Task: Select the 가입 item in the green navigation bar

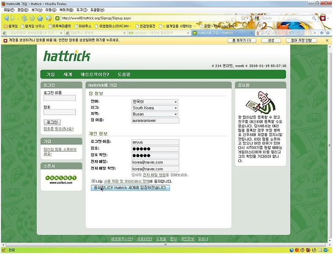Action: click(x=50, y=74)
